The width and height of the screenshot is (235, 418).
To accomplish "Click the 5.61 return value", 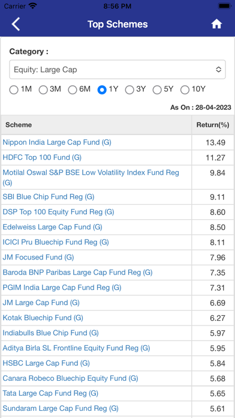I will coord(218,409).
